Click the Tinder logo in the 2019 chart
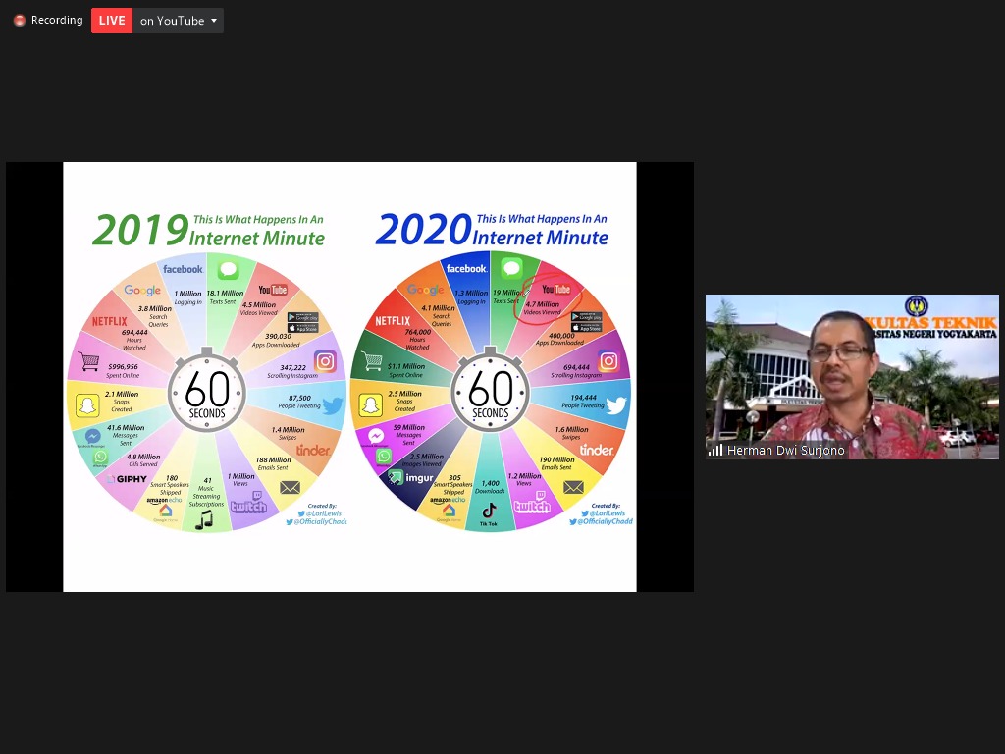 pos(313,450)
